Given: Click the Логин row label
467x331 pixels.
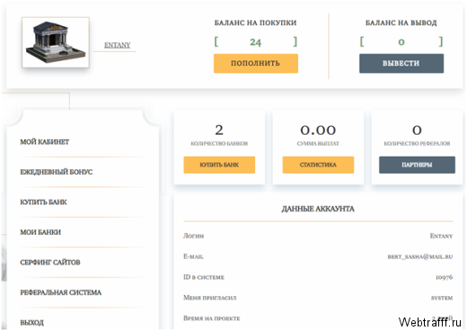Looking at the screenshot, I should [x=193, y=236].
